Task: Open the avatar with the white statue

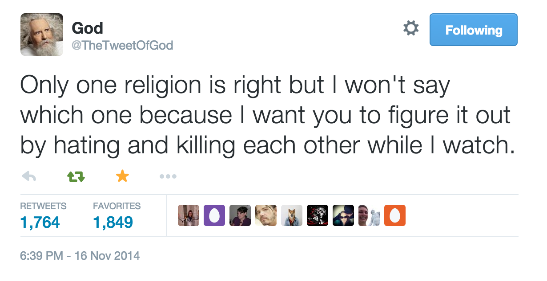Action: (x=369, y=215)
